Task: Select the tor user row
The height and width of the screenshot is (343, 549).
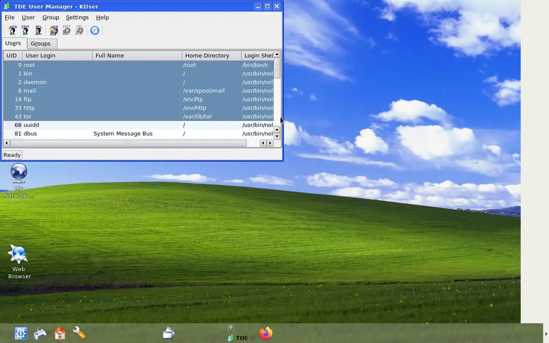Action: (x=138, y=116)
